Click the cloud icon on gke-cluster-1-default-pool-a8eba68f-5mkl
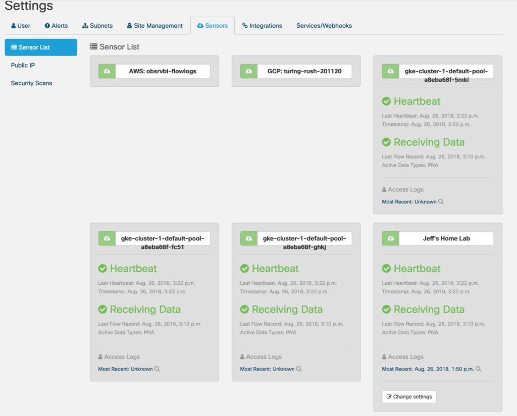 click(x=390, y=71)
